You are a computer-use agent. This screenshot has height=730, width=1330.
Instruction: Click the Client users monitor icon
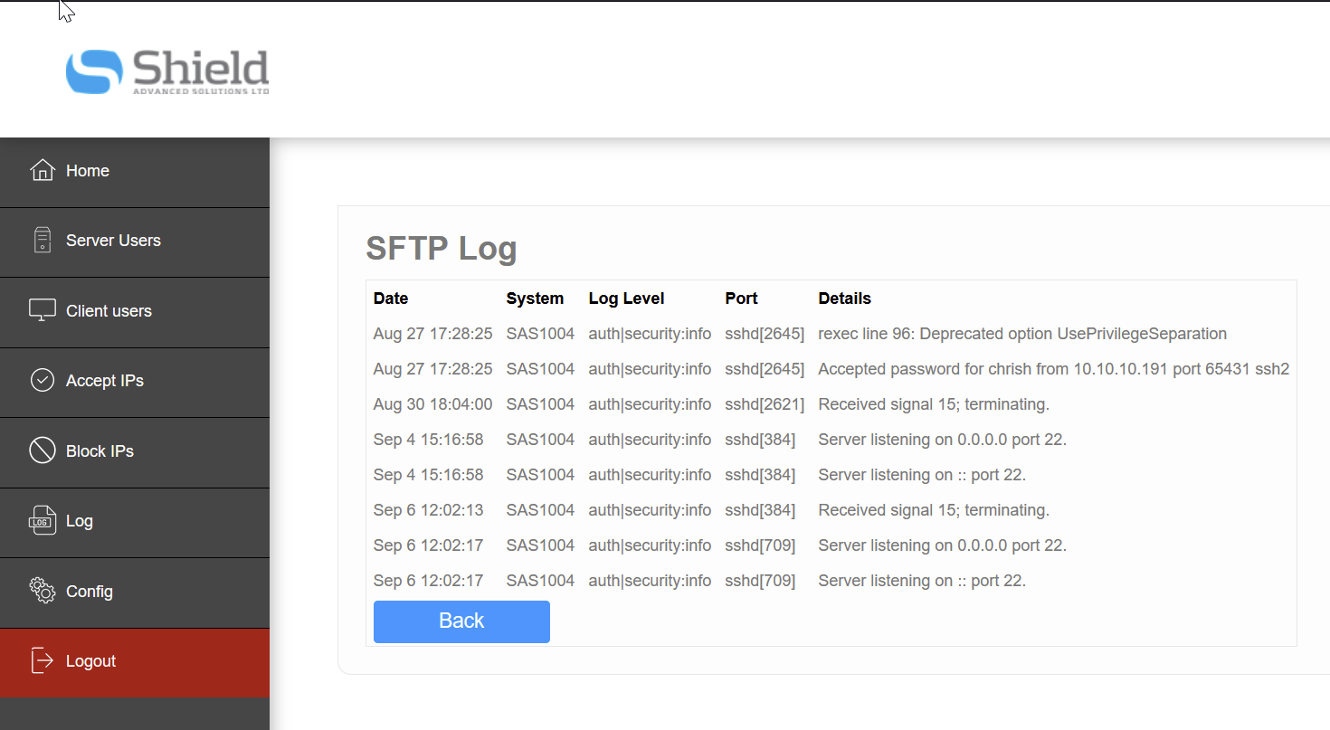click(43, 310)
